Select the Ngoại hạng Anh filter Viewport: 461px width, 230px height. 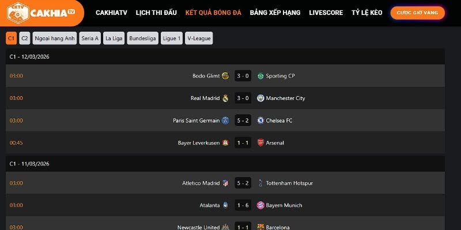55,39
